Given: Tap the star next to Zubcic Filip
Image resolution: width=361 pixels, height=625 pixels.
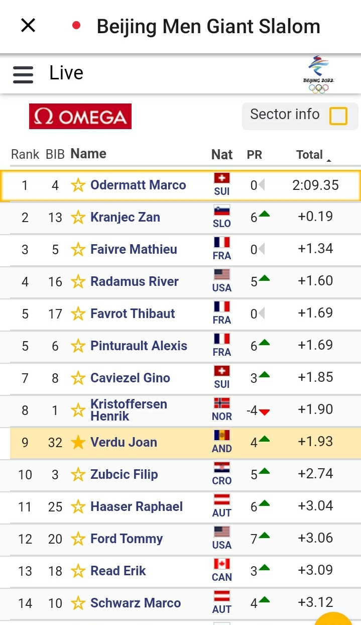Looking at the screenshot, I should pos(78,475).
